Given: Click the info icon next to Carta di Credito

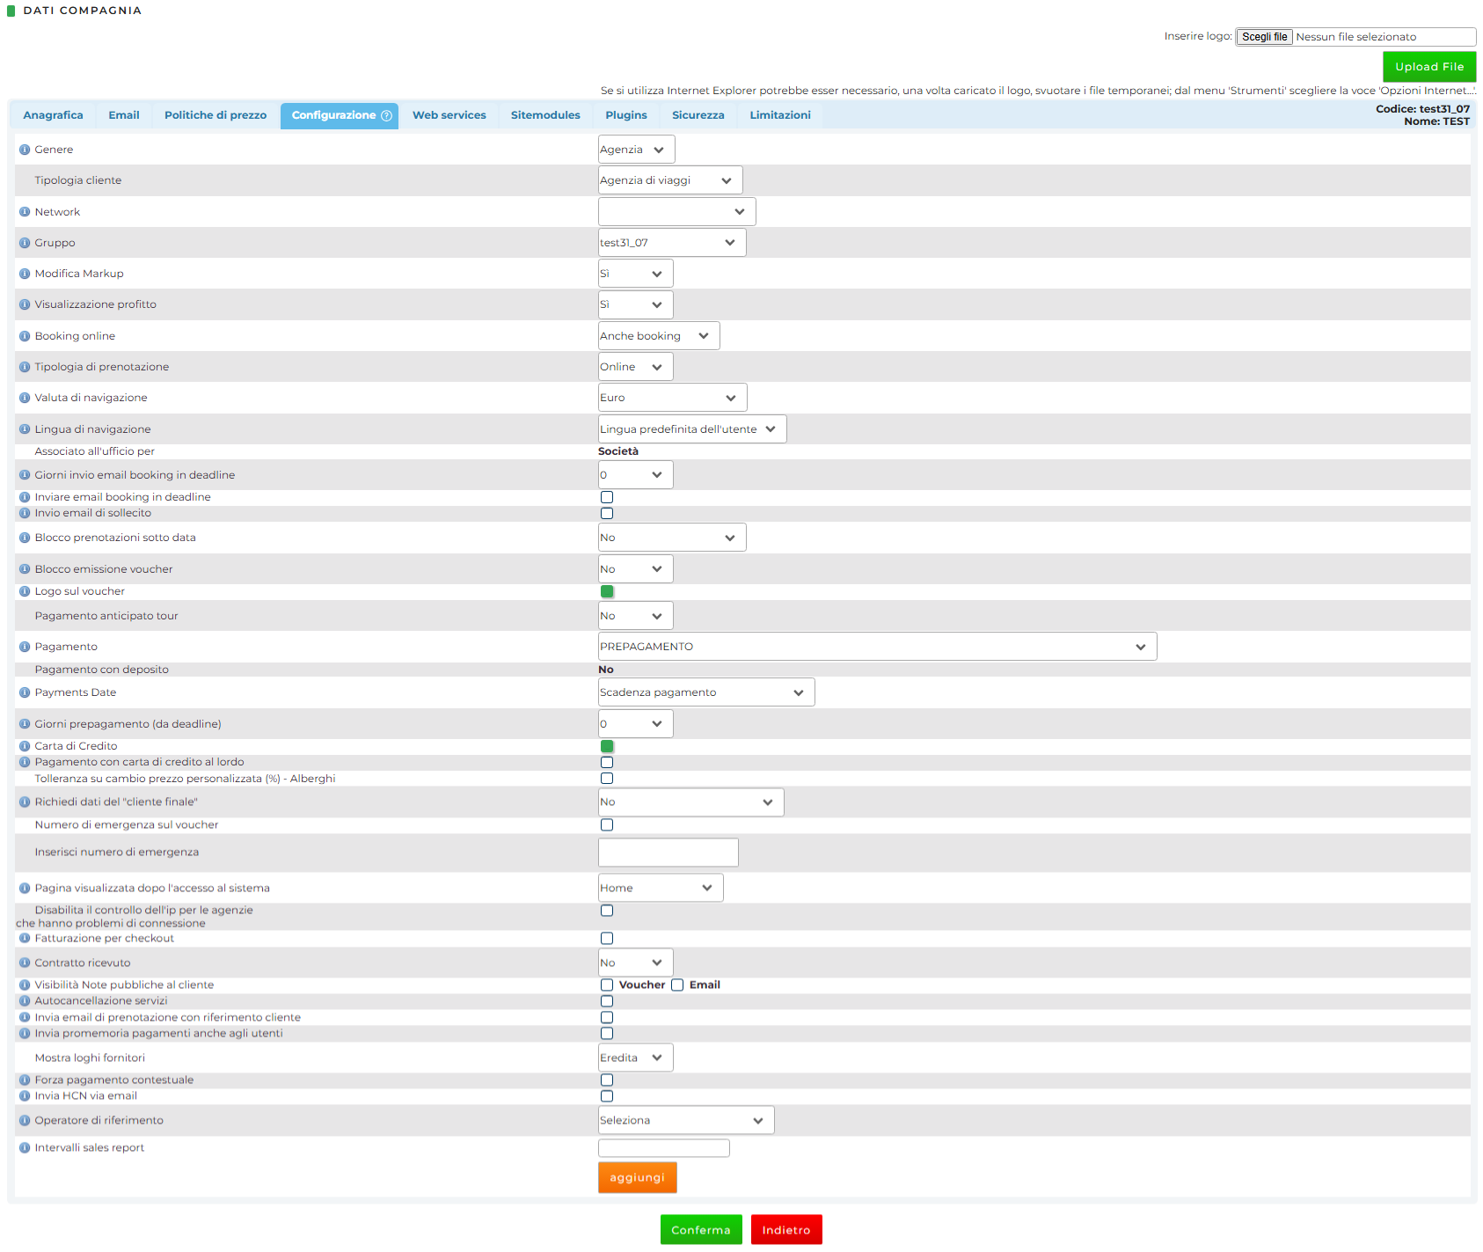Looking at the screenshot, I should tap(25, 746).
